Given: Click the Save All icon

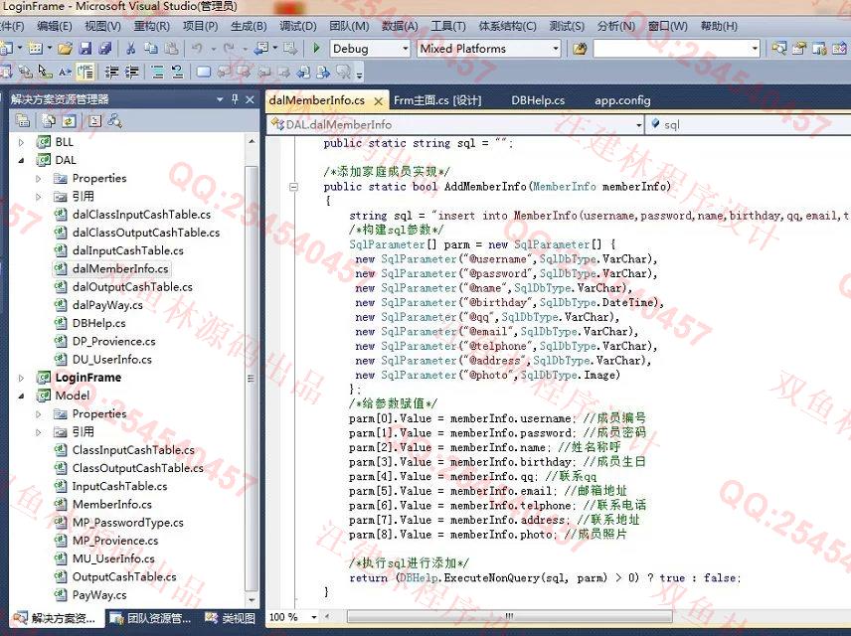Looking at the screenshot, I should click(x=105, y=49).
